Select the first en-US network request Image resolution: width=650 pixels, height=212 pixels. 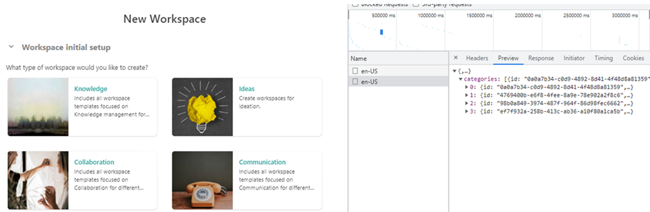tap(398, 71)
